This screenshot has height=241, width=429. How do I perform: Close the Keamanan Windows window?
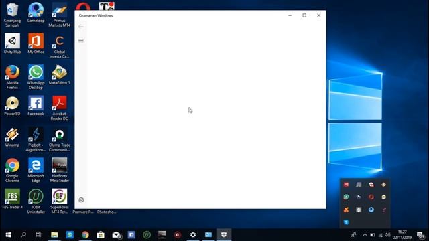pos(319,15)
